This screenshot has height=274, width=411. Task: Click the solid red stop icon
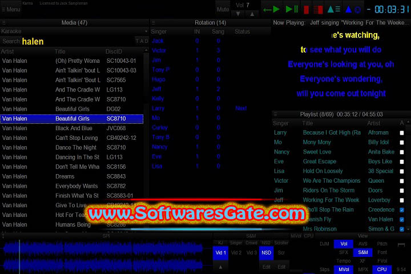coord(306,10)
